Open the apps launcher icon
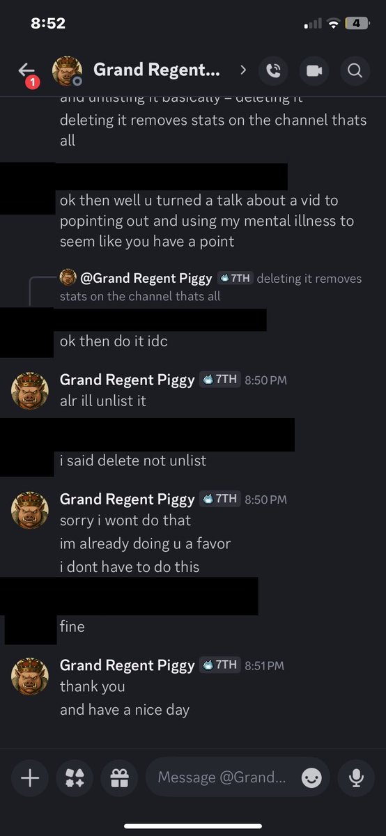The image size is (386, 836). point(75,777)
